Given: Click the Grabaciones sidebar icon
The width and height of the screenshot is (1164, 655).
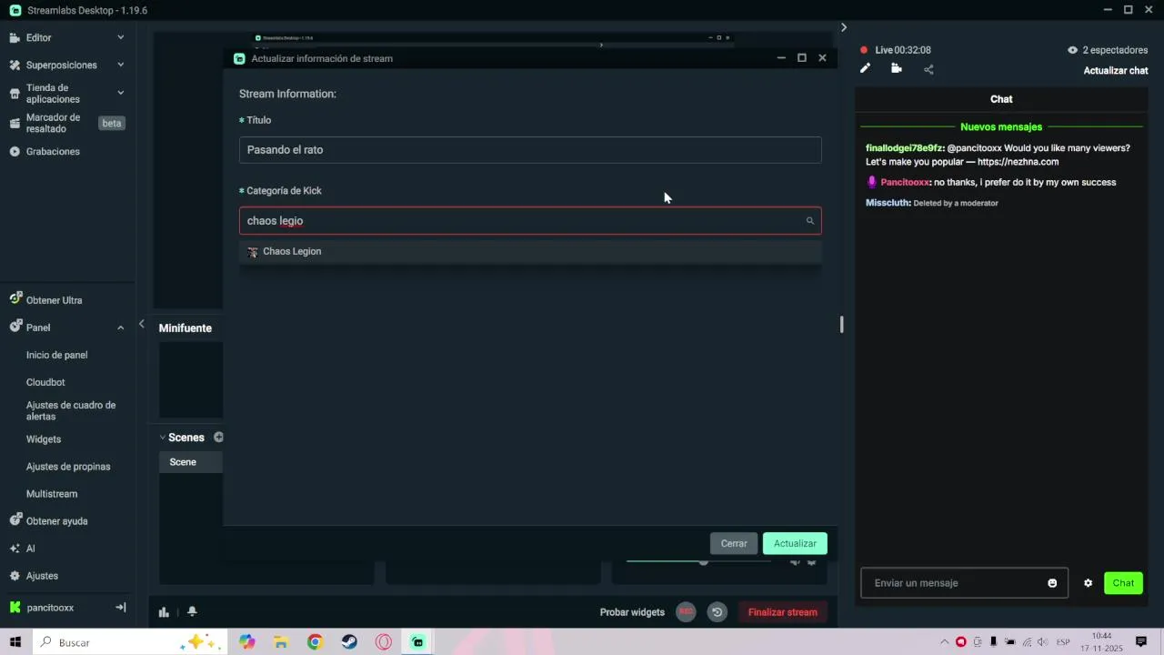Looking at the screenshot, I should [15, 151].
